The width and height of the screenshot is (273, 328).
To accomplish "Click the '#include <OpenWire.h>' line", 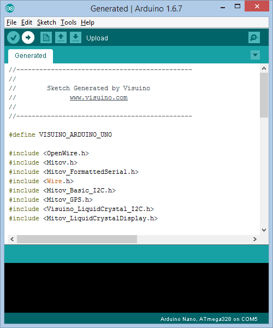I will coord(49,153).
